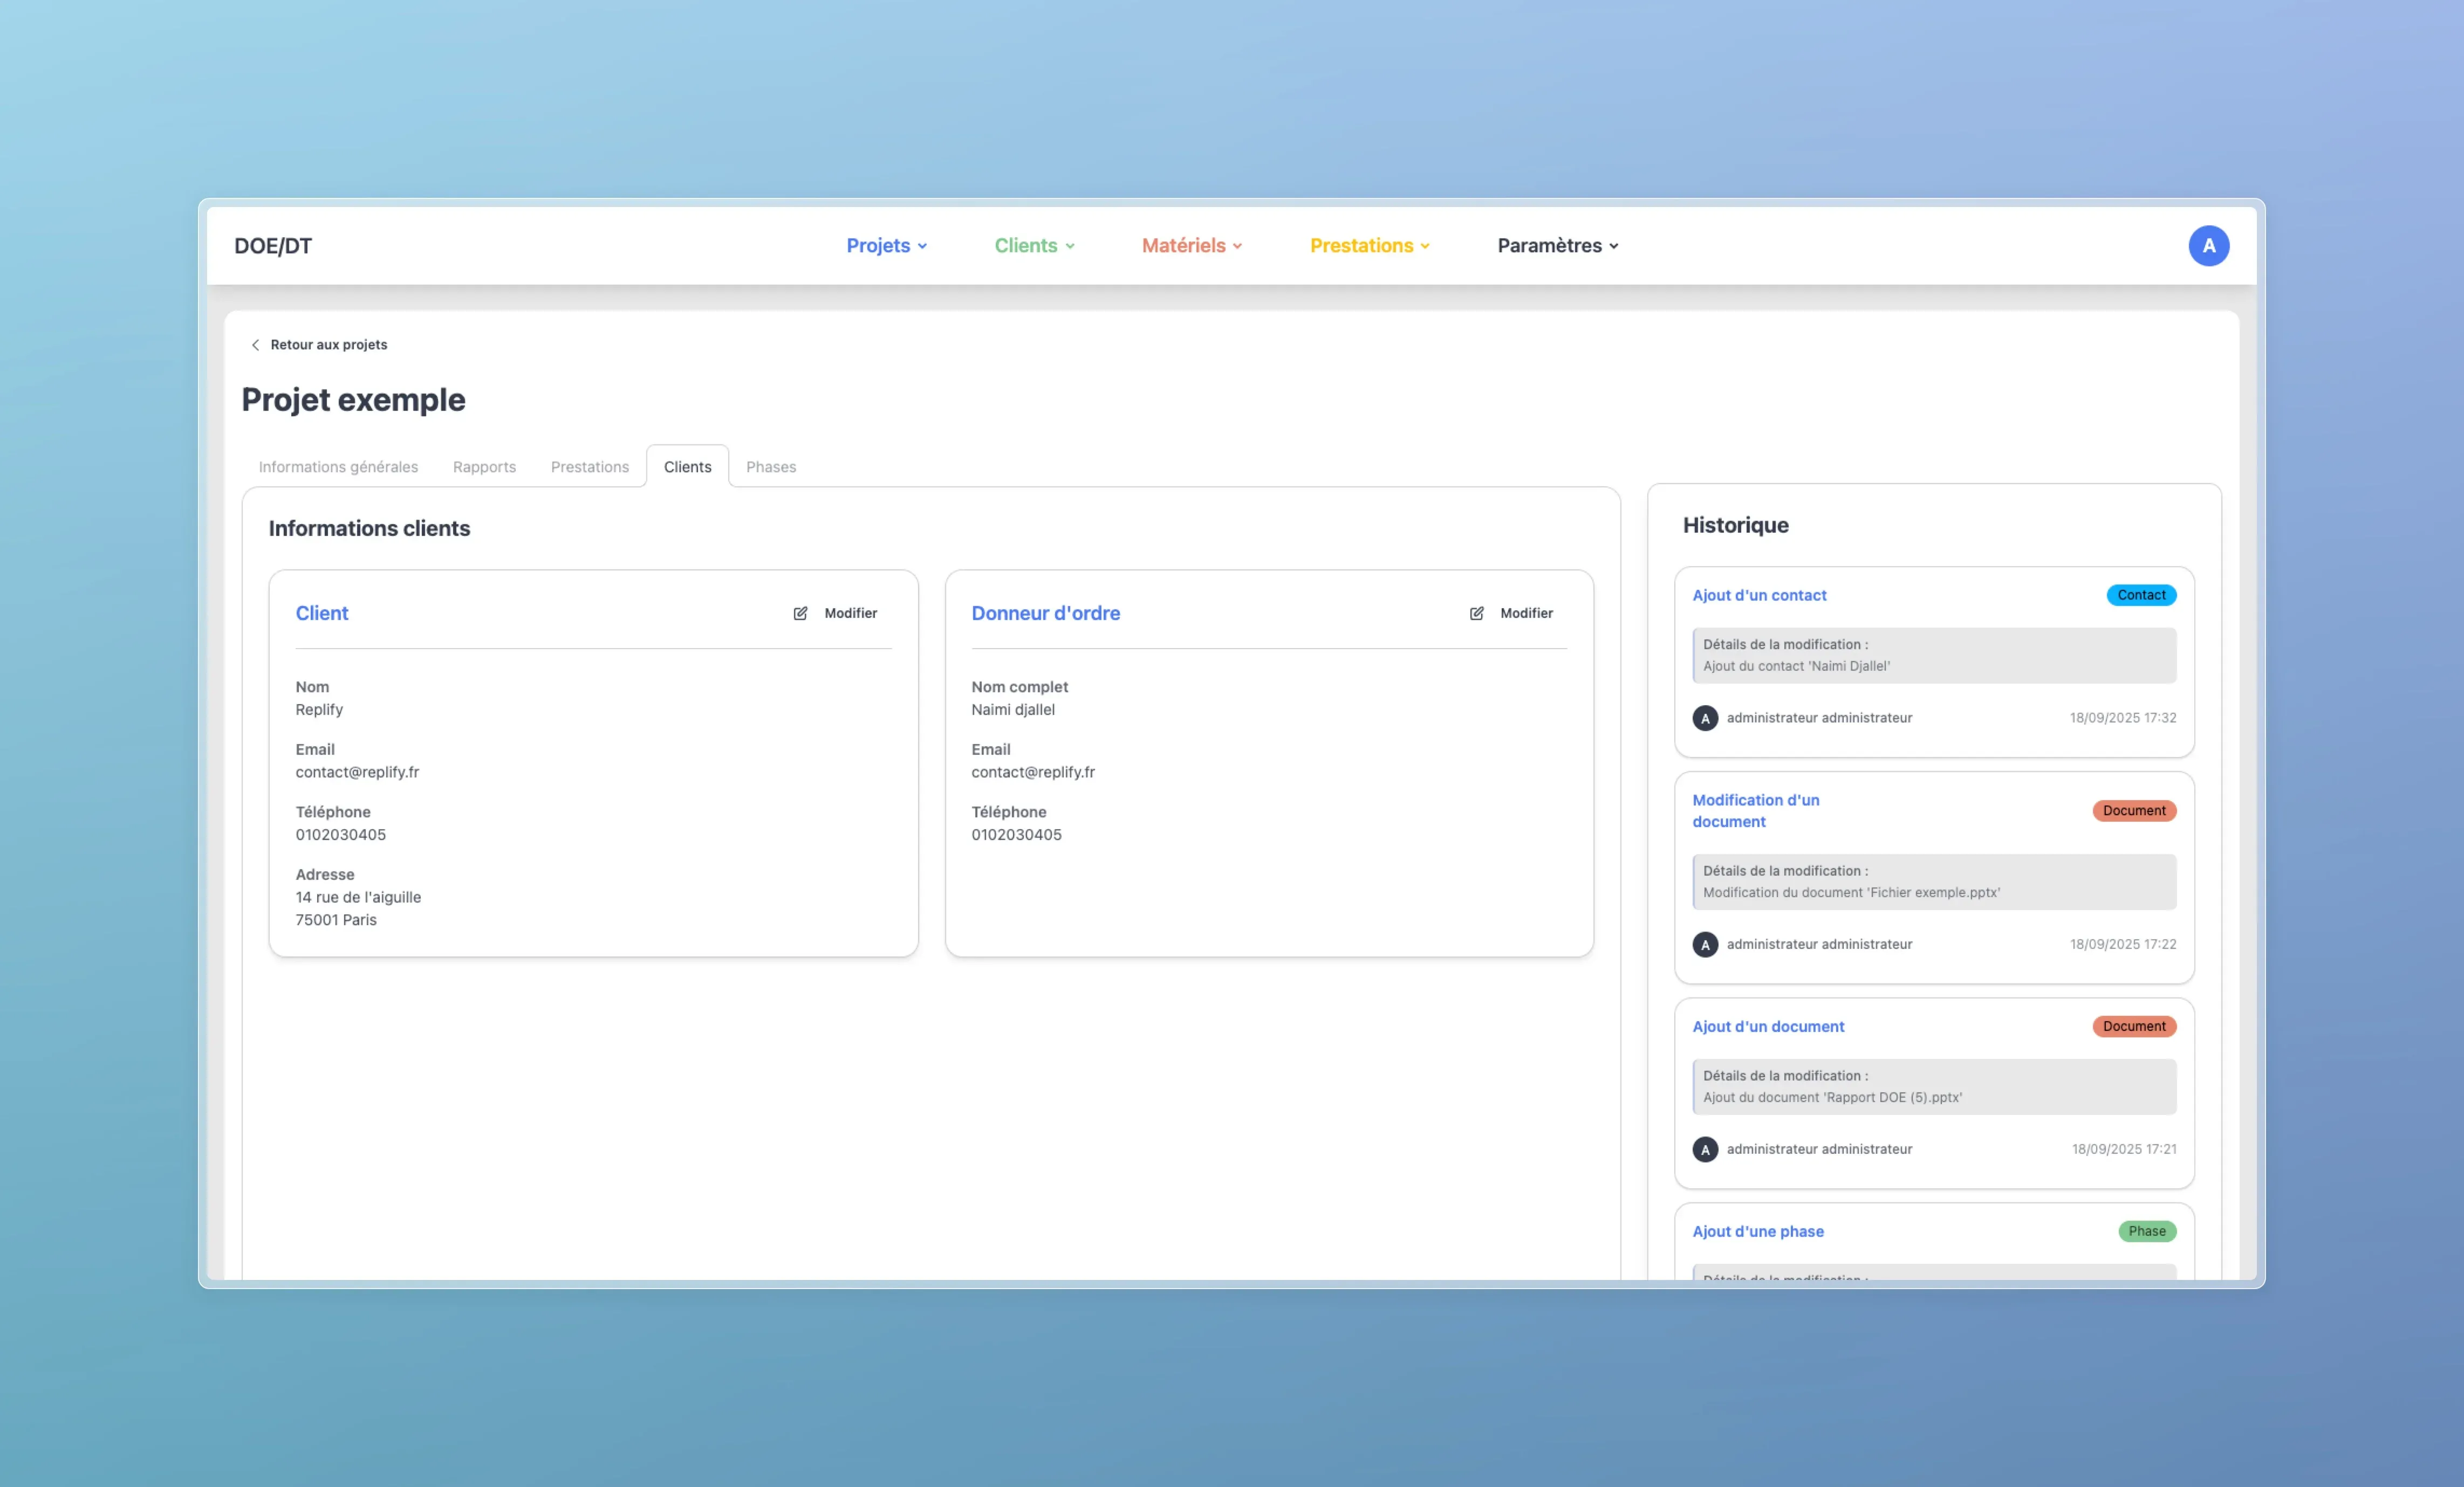Open the Paramètres dropdown menu
The height and width of the screenshot is (1487, 2464).
pos(1557,246)
